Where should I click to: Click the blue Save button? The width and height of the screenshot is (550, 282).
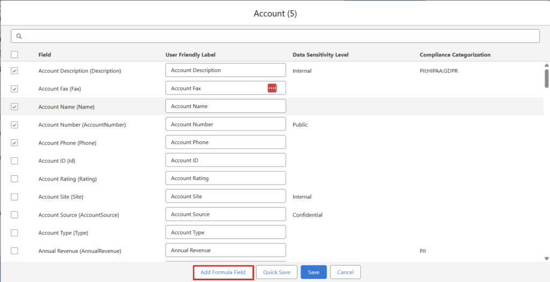pos(314,272)
